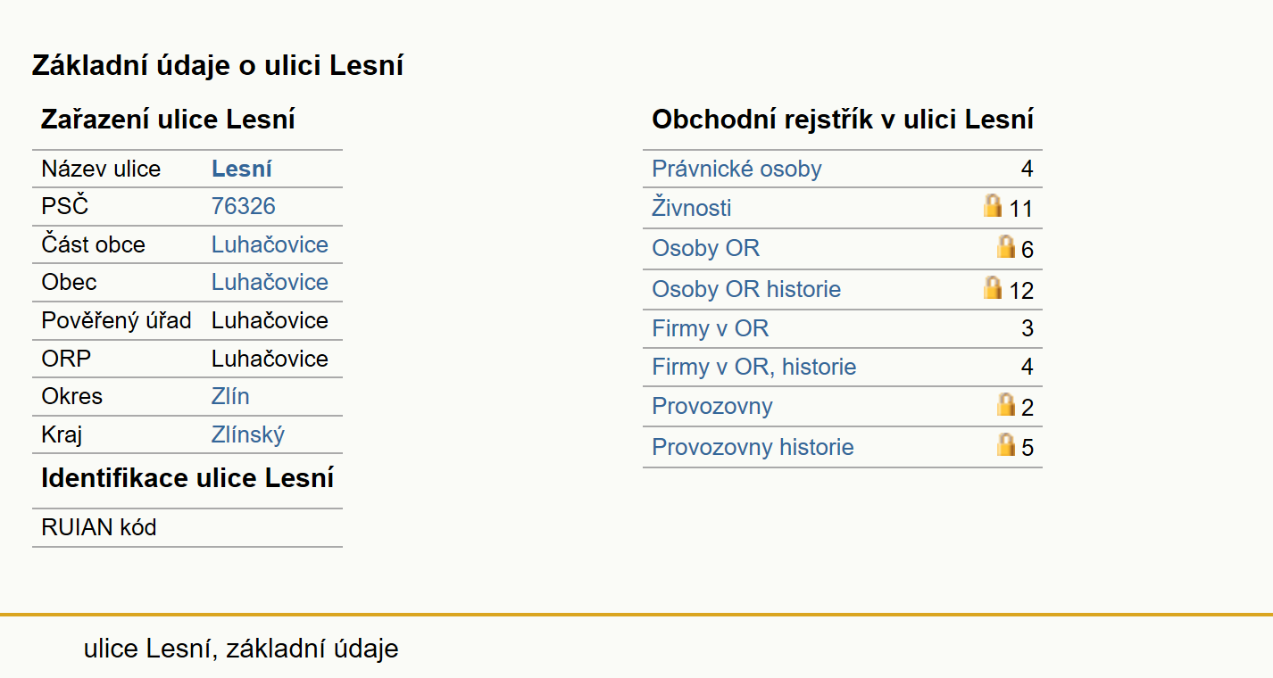Click the lock icon beside Živnosti
This screenshot has width=1273, height=678.
click(992, 206)
